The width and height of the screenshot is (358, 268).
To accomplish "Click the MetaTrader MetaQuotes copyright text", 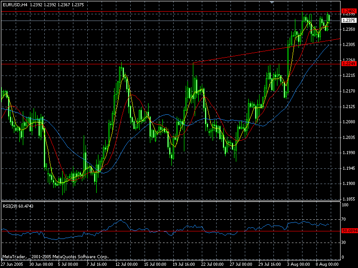I will click(55, 257).
